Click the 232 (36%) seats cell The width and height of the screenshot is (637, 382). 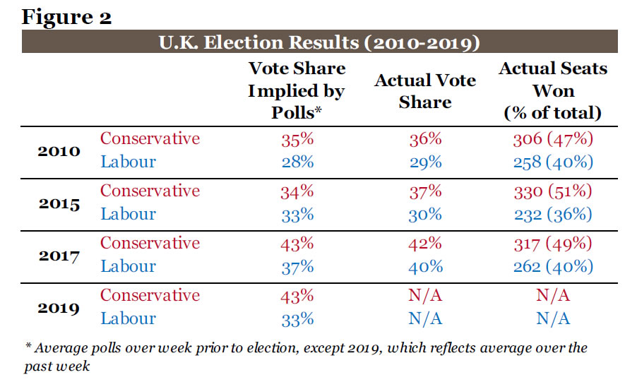point(553,215)
